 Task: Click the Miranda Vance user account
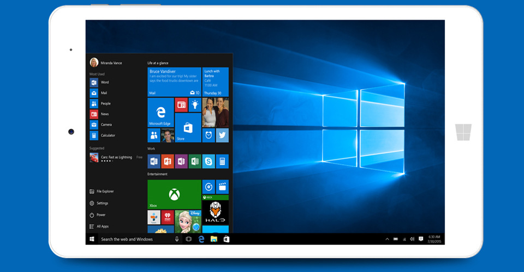(106, 63)
